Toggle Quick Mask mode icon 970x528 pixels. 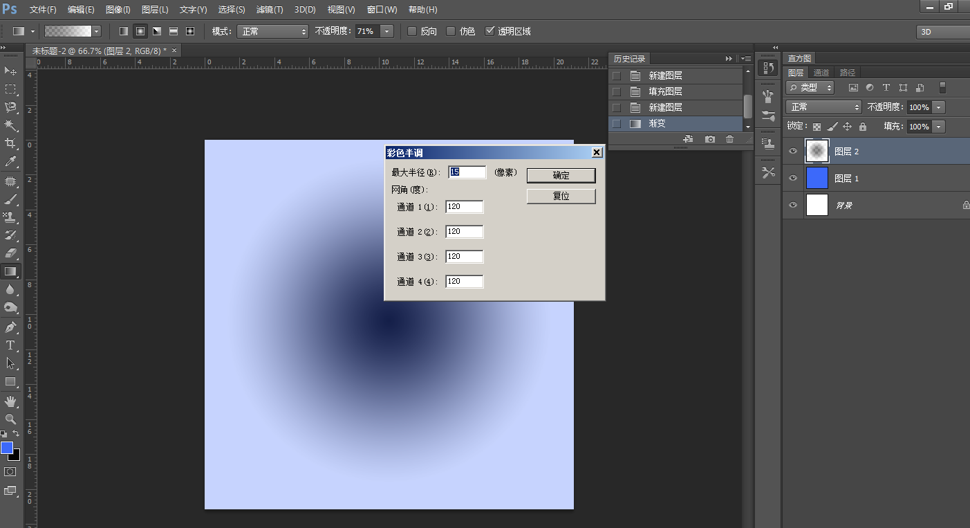coord(10,471)
